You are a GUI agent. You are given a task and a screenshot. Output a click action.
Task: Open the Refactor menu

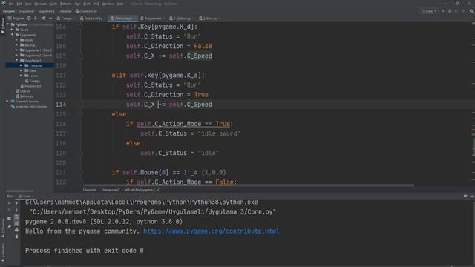(x=66, y=4)
